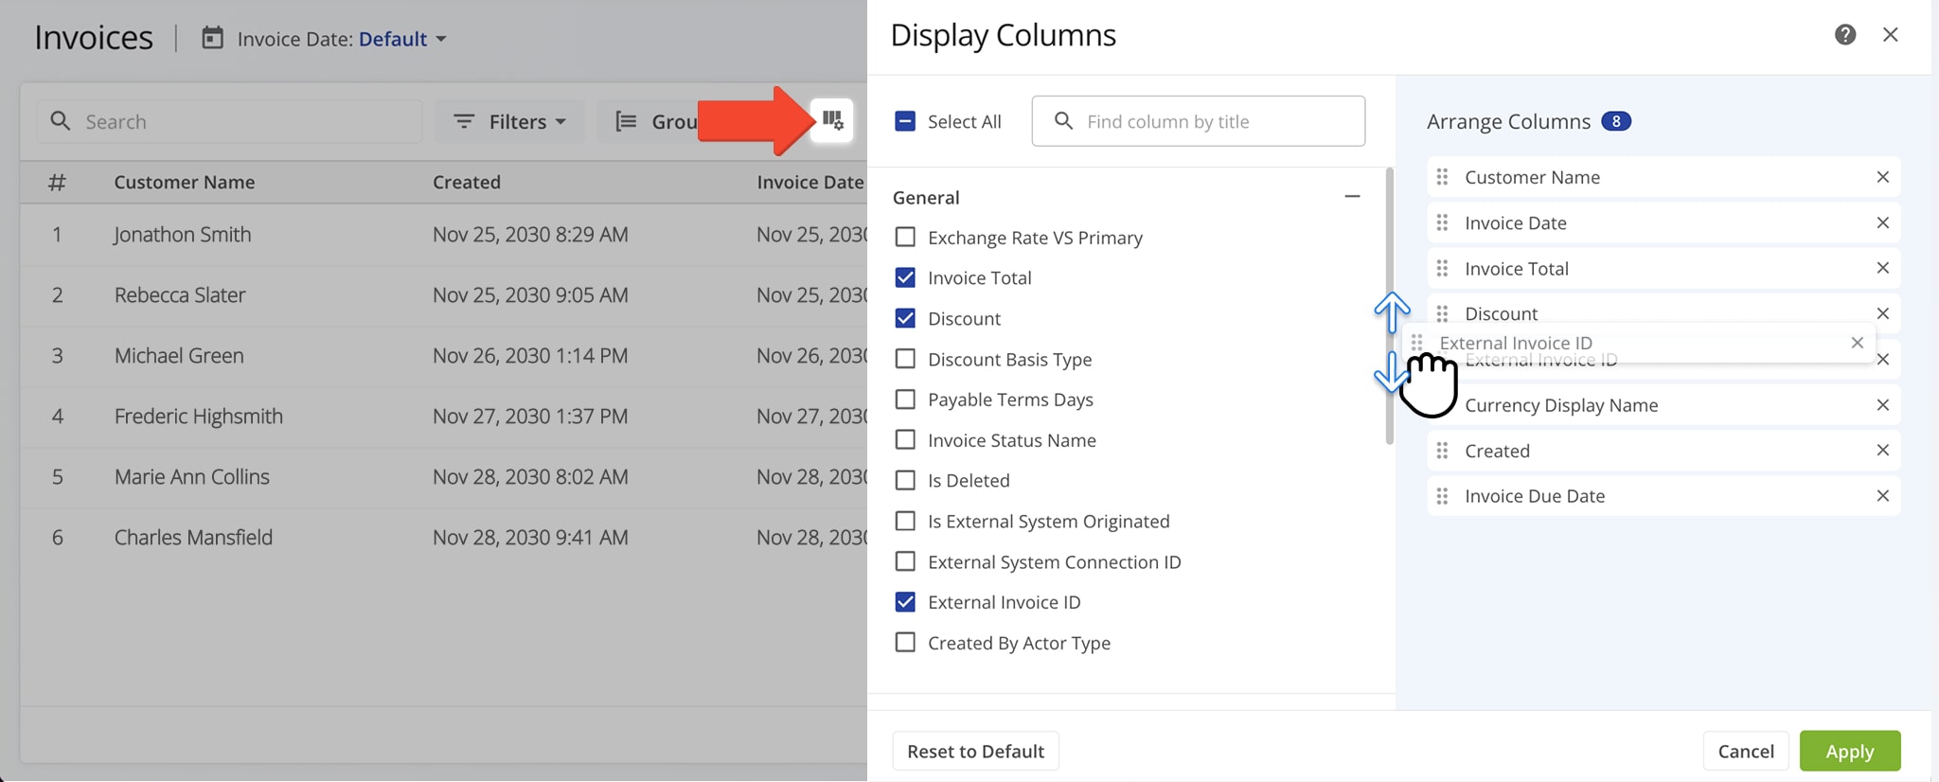This screenshot has width=1939, height=782.
Task: Uncheck the External Invoice ID checkbox
Action: tap(905, 602)
